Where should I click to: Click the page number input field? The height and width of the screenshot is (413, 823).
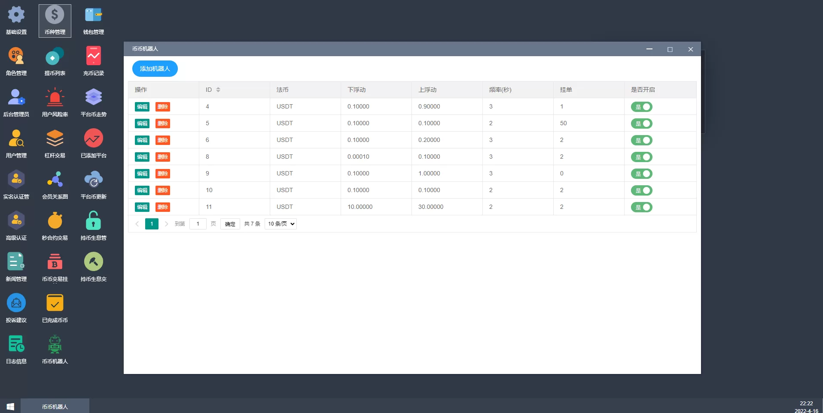(198, 224)
